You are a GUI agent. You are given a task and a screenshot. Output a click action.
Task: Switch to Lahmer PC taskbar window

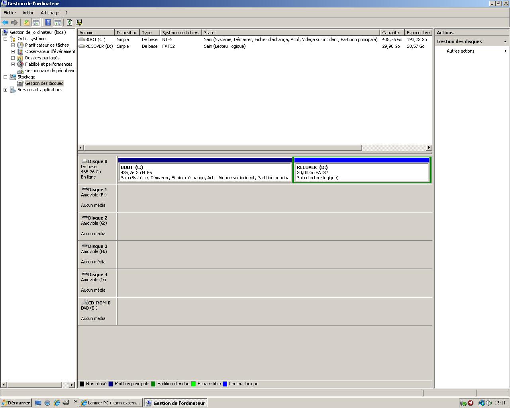pyautogui.click(x=111, y=403)
